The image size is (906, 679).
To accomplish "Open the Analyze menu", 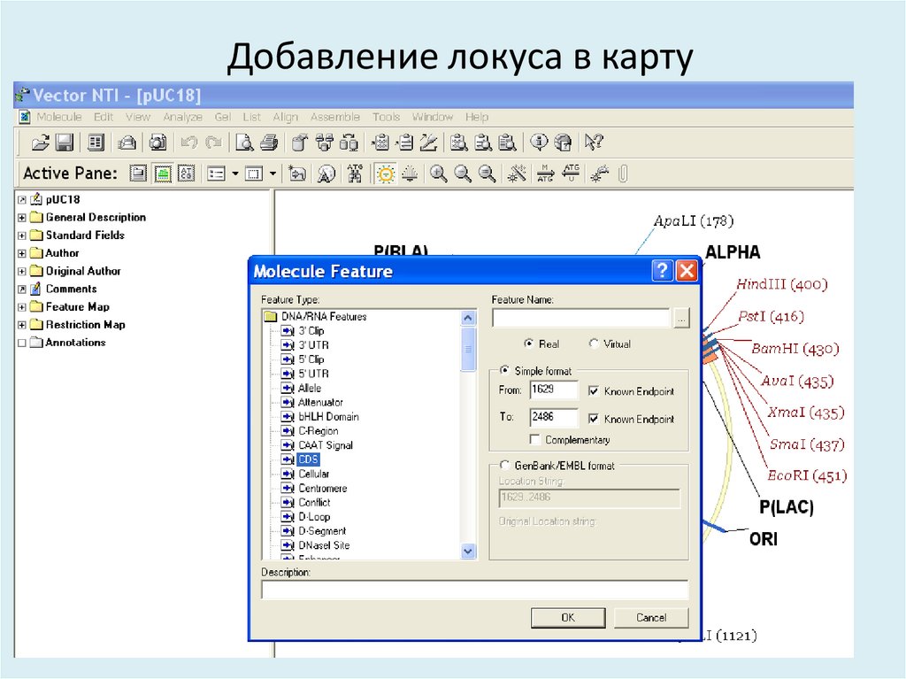I will pyautogui.click(x=183, y=117).
